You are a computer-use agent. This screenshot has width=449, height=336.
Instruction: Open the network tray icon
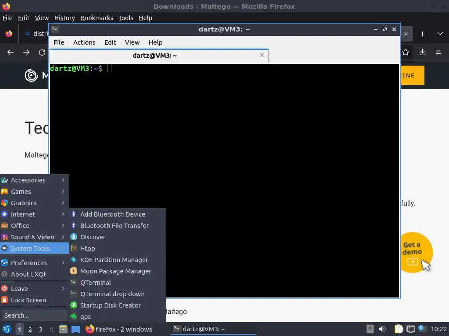(410, 329)
